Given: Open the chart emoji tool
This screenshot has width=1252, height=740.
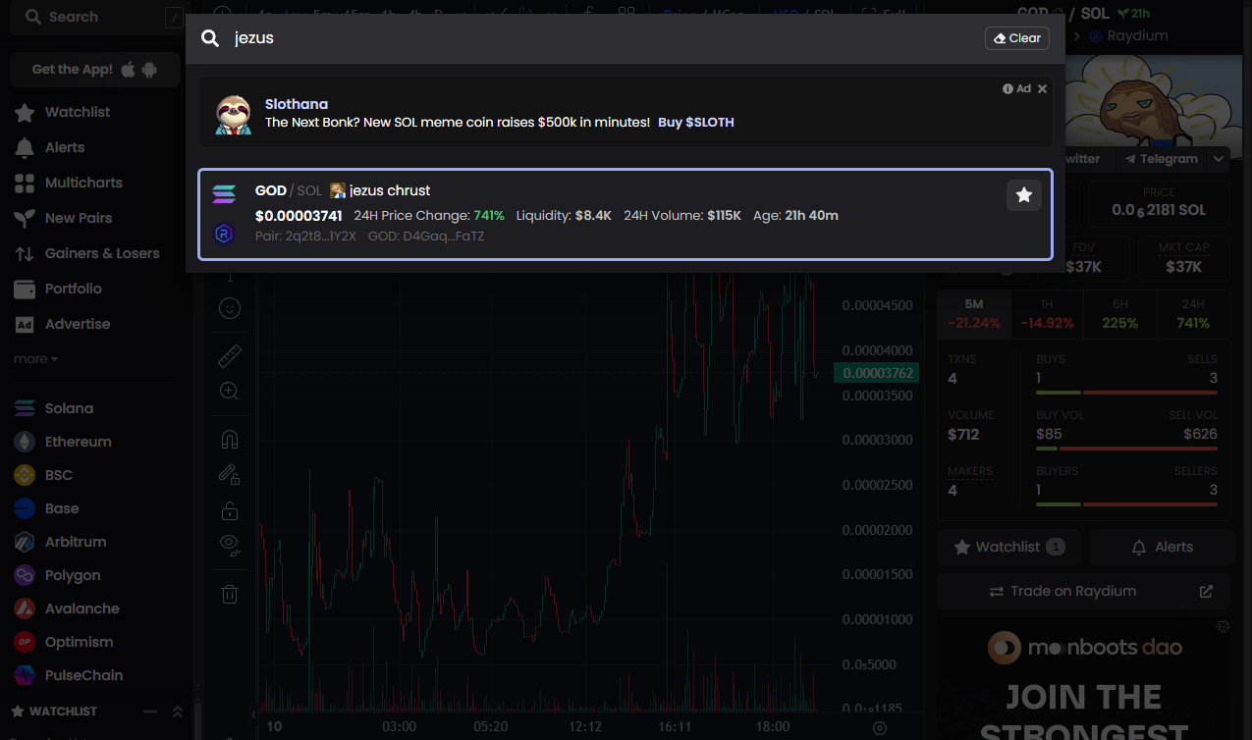Looking at the screenshot, I should click(x=230, y=308).
